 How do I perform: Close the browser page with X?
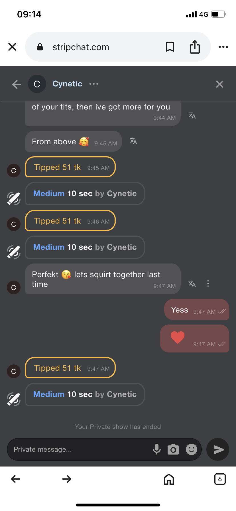[x=12, y=47]
